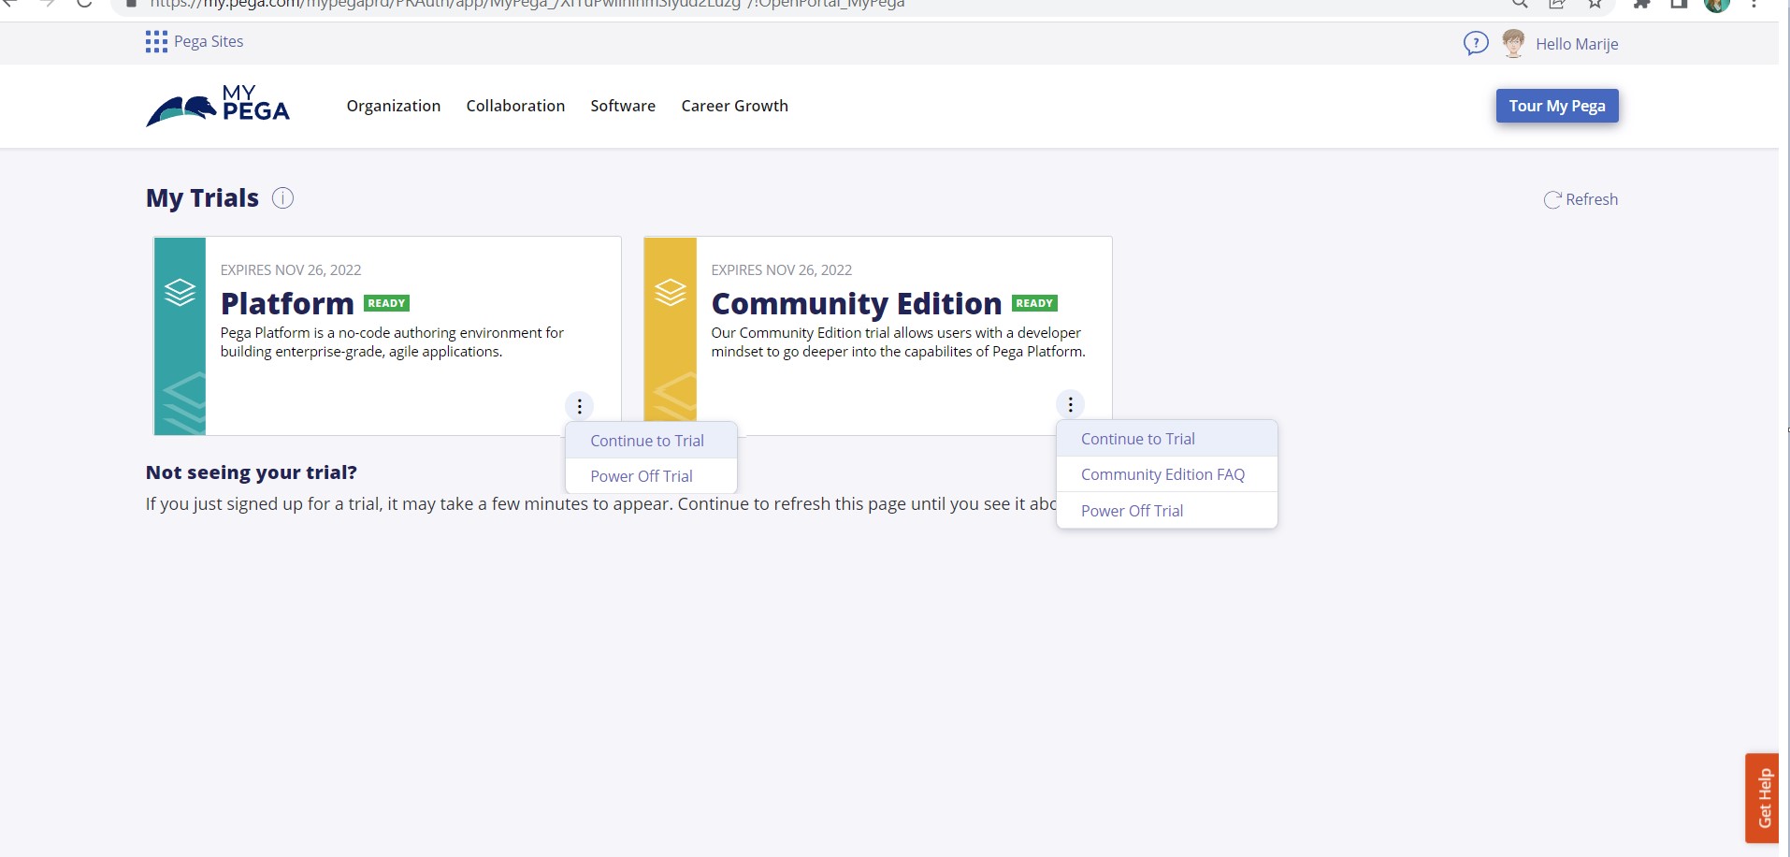Click the teal Platform layers icon
This screenshot has width=1790, height=857.
click(x=180, y=292)
